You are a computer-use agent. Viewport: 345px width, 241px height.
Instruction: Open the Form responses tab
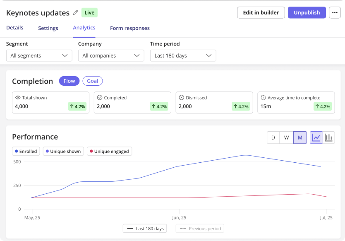click(x=130, y=28)
